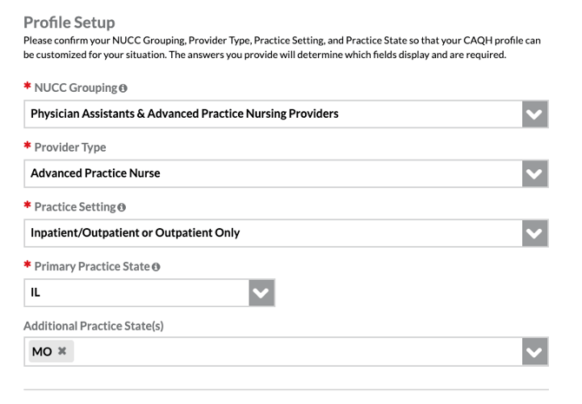
Task: Click empty area of Additional Practice State(s) box
Action: click(x=295, y=352)
